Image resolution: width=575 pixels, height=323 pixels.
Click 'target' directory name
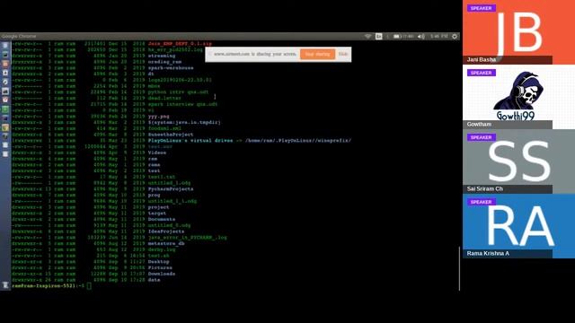pyautogui.click(x=157, y=214)
